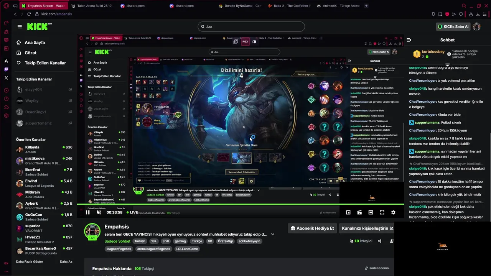The height and width of the screenshot is (276, 491).
Task: Seek on the green stream progress bar
Action: coord(241,204)
